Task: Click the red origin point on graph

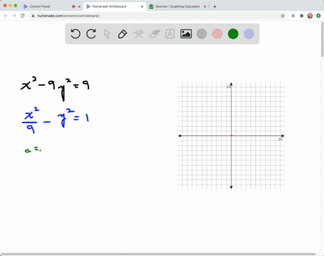Action: pyautogui.click(x=232, y=135)
